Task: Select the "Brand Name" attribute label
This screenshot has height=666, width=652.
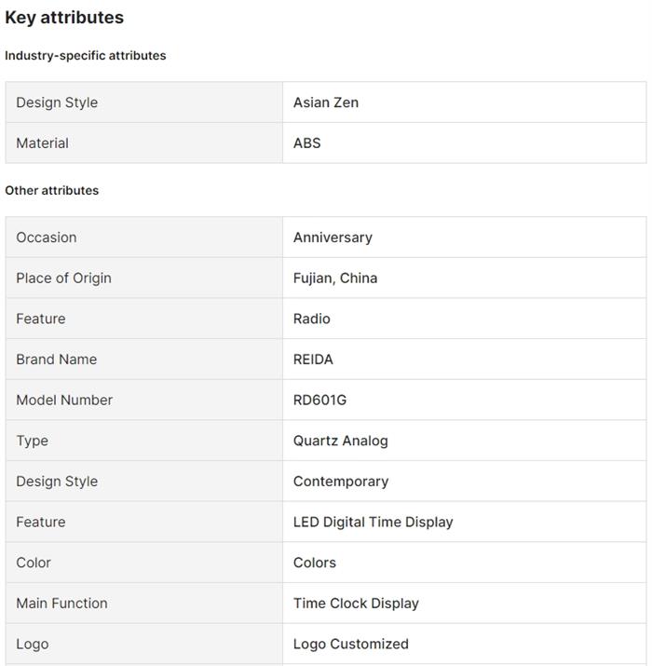Action: (x=57, y=360)
